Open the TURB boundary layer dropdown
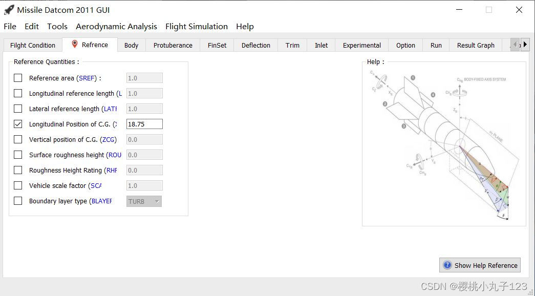The height and width of the screenshot is (296, 535). coord(144,201)
